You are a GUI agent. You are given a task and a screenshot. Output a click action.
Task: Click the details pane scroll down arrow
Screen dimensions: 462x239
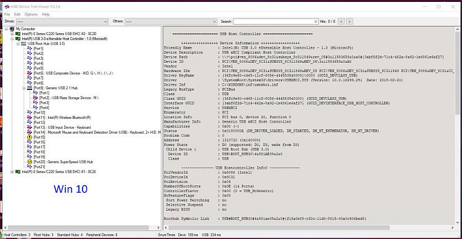(457, 222)
